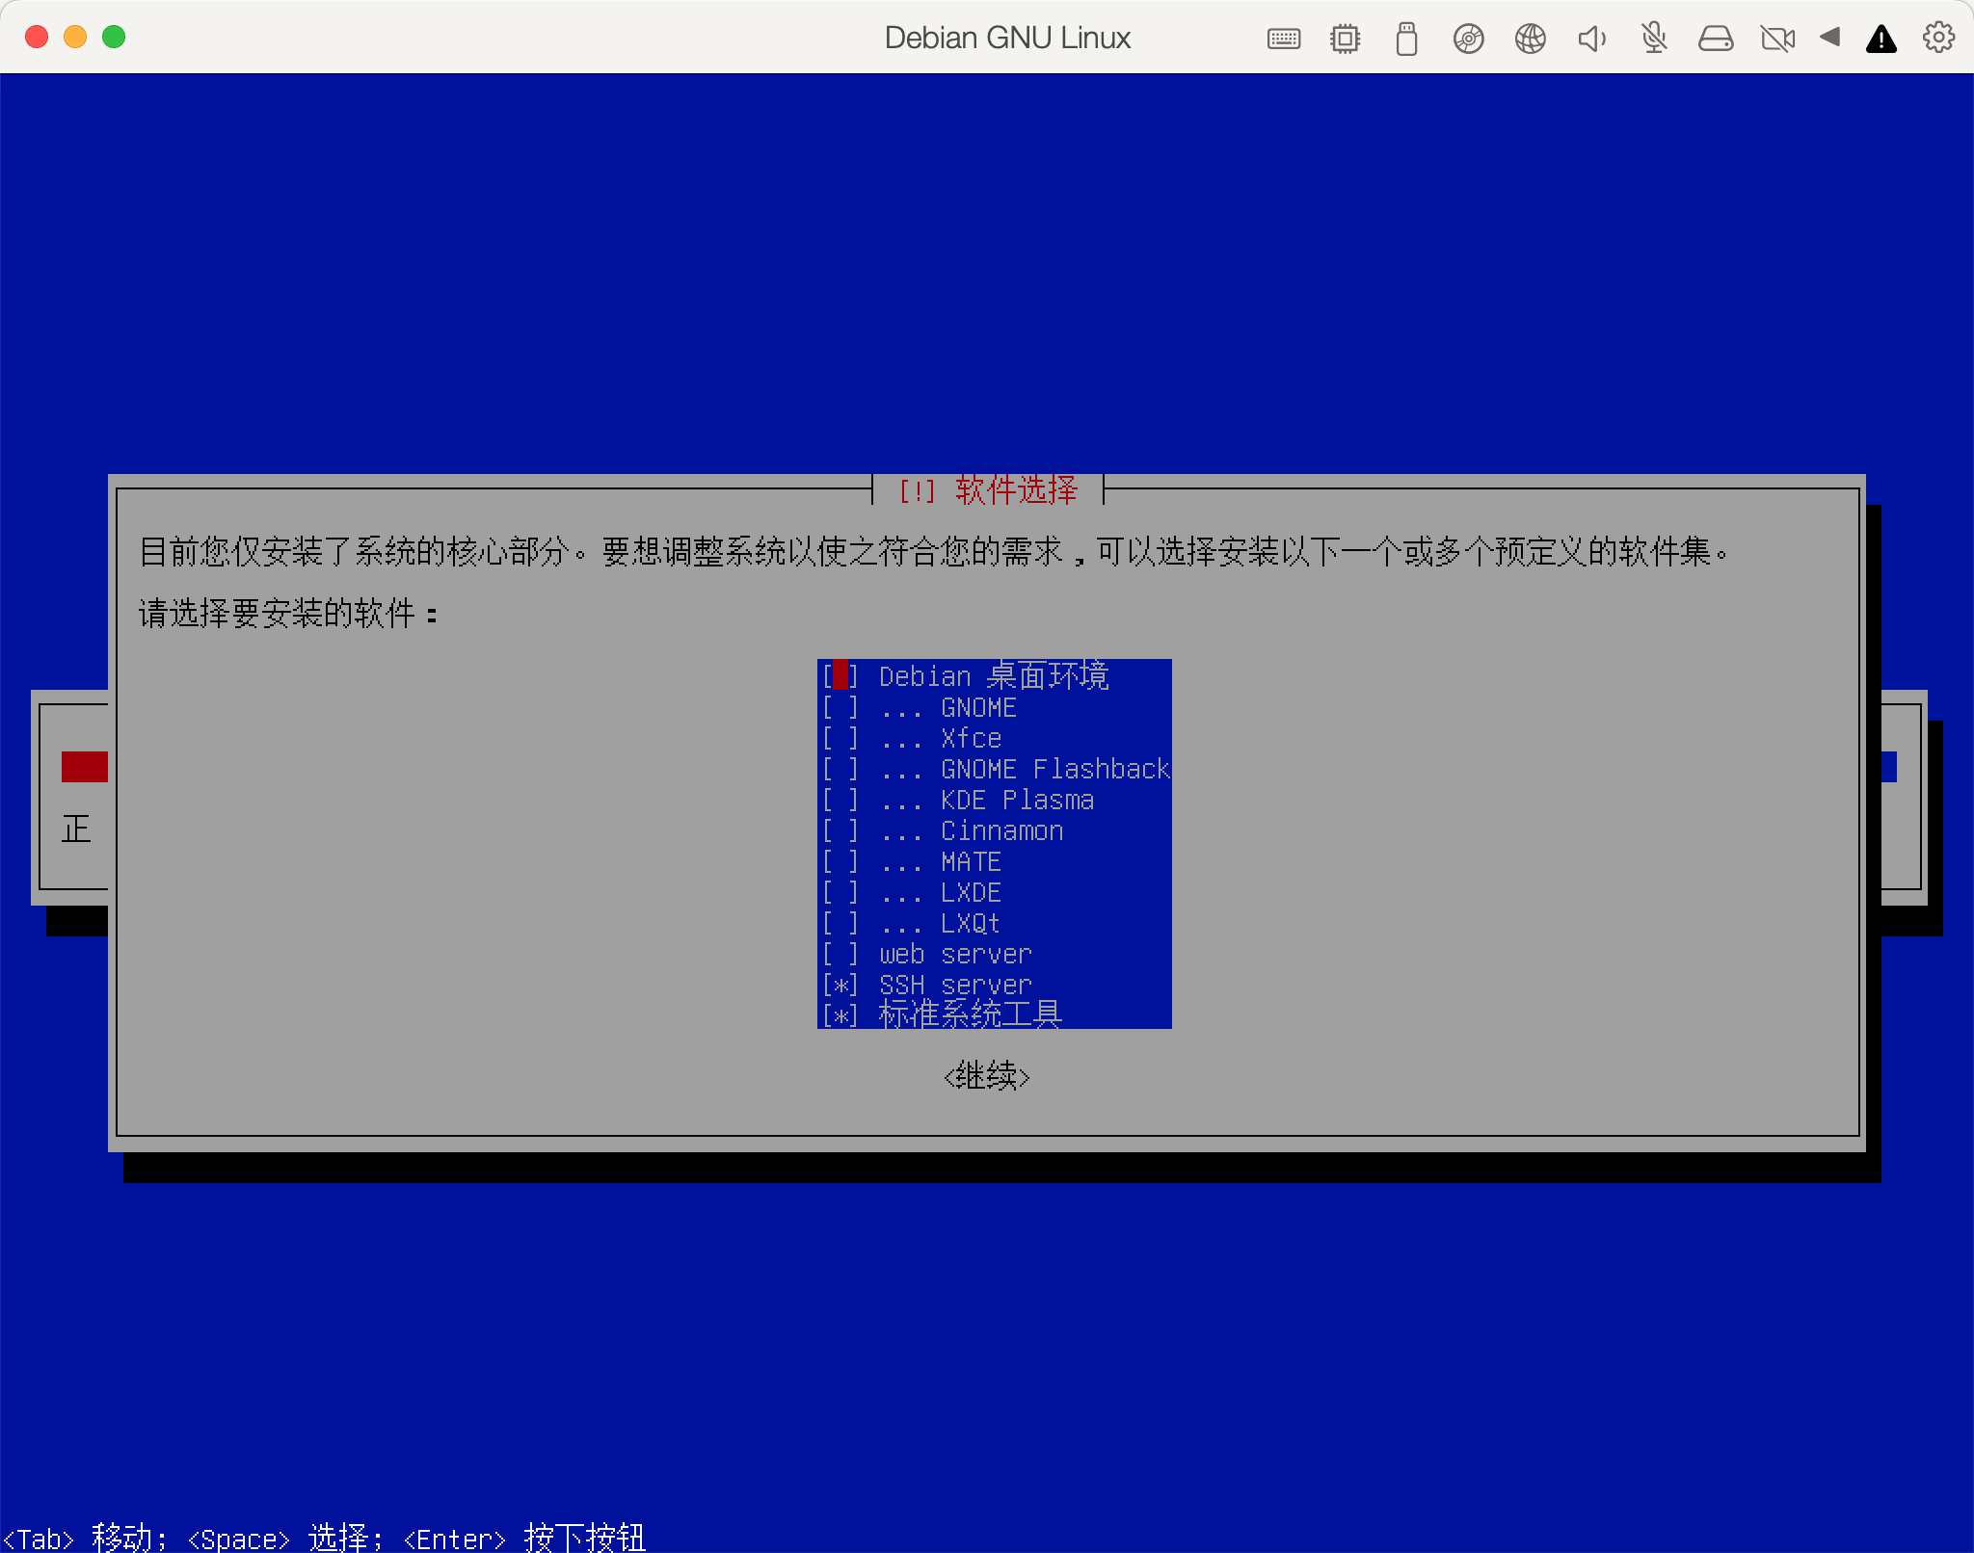Click the CD/DVD disc icon
Screen dimensions: 1974x1553
1468,39
